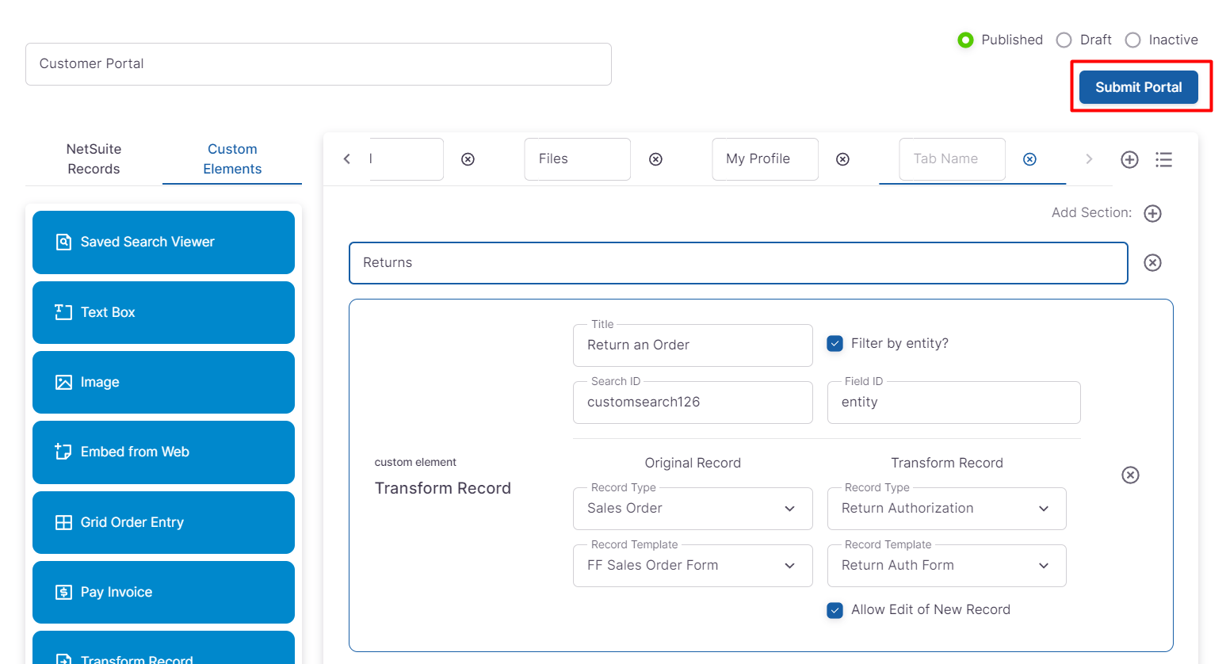Switch to the NetSuite Records tab
Viewport: 1226px width, 664px height.
click(94, 158)
